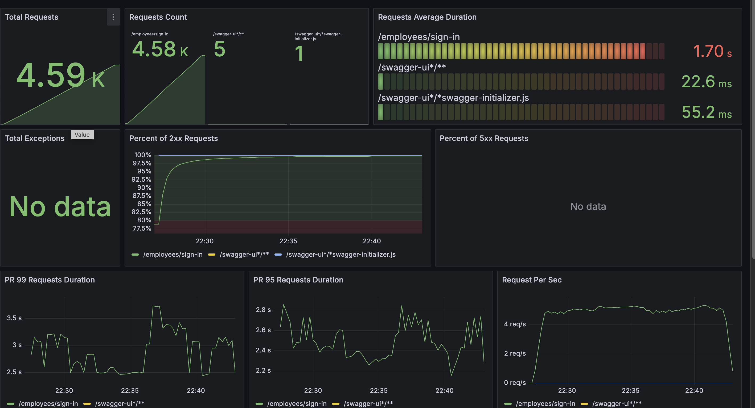Open the Requests Average Duration panel title menu
Image resolution: width=755 pixels, height=408 pixels.
click(427, 17)
